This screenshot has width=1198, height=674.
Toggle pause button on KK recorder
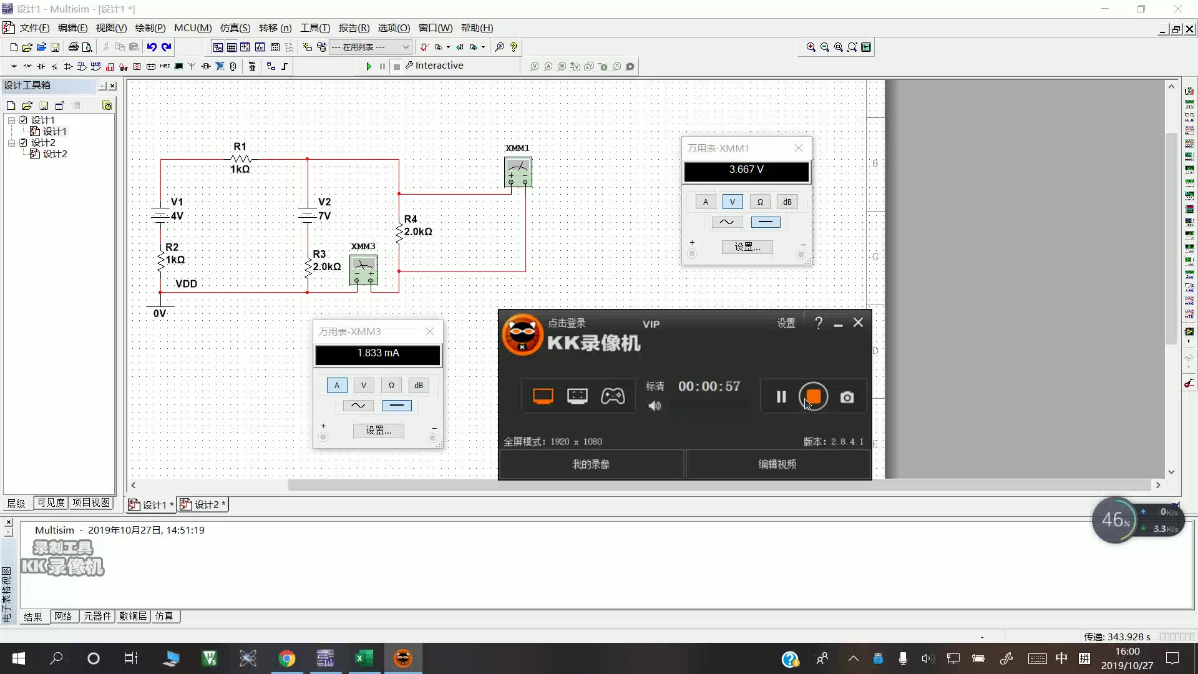tap(780, 398)
